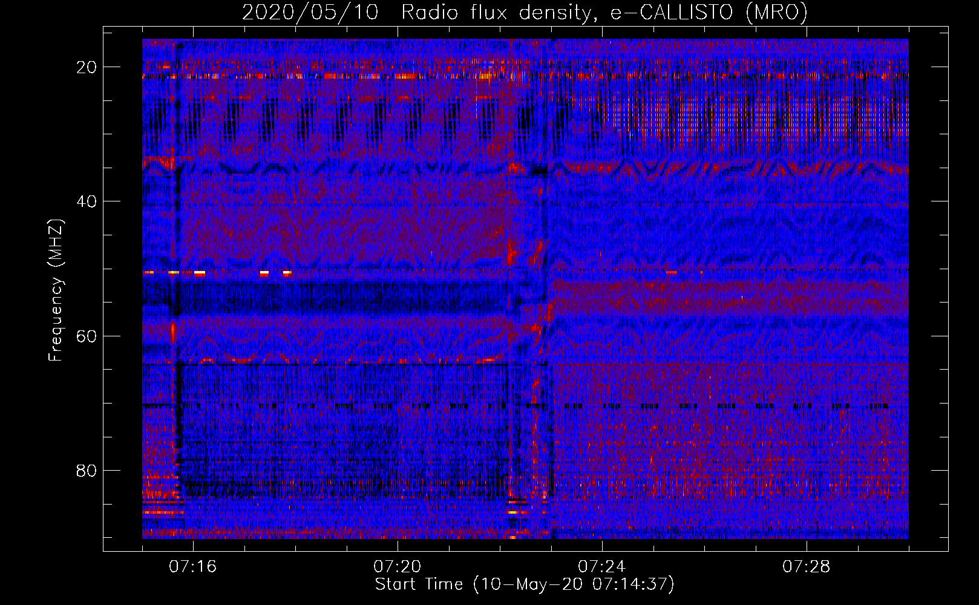Click the 07:20 time tick label

(398, 567)
